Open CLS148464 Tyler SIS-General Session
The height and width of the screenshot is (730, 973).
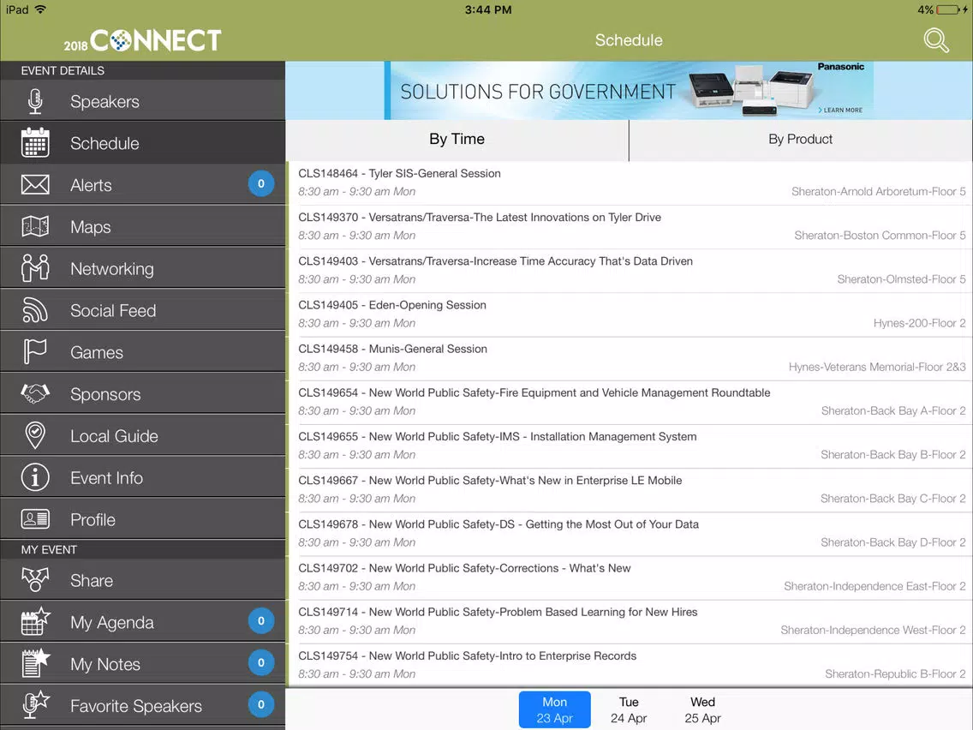(x=631, y=183)
